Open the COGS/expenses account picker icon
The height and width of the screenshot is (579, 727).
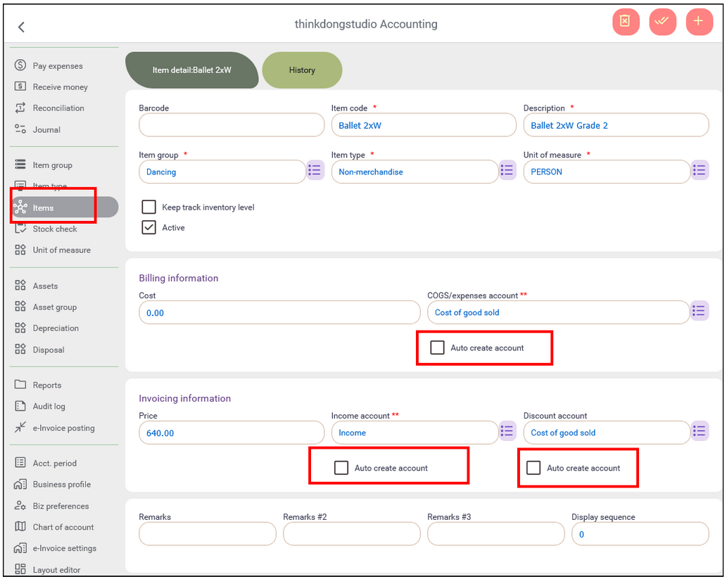click(699, 310)
